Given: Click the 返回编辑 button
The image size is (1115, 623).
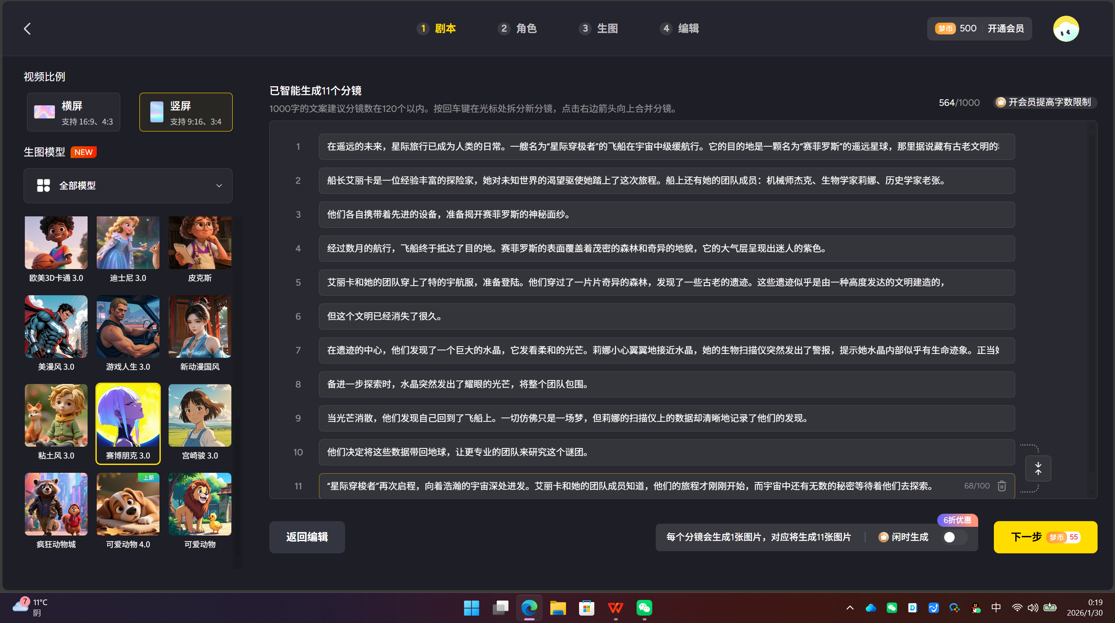Looking at the screenshot, I should (x=307, y=537).
